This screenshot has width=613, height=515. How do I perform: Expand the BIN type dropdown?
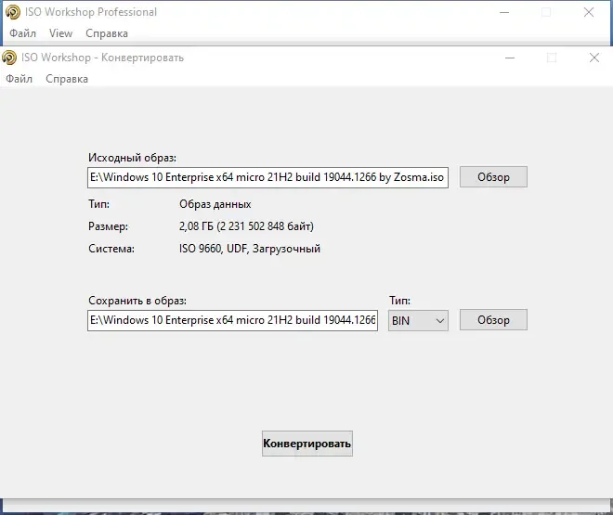point(418,320)
